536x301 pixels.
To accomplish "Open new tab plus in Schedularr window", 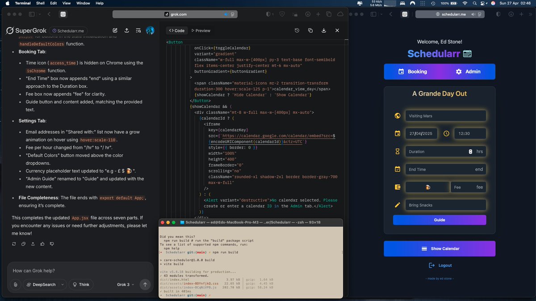I will click(x=521, y=14).
